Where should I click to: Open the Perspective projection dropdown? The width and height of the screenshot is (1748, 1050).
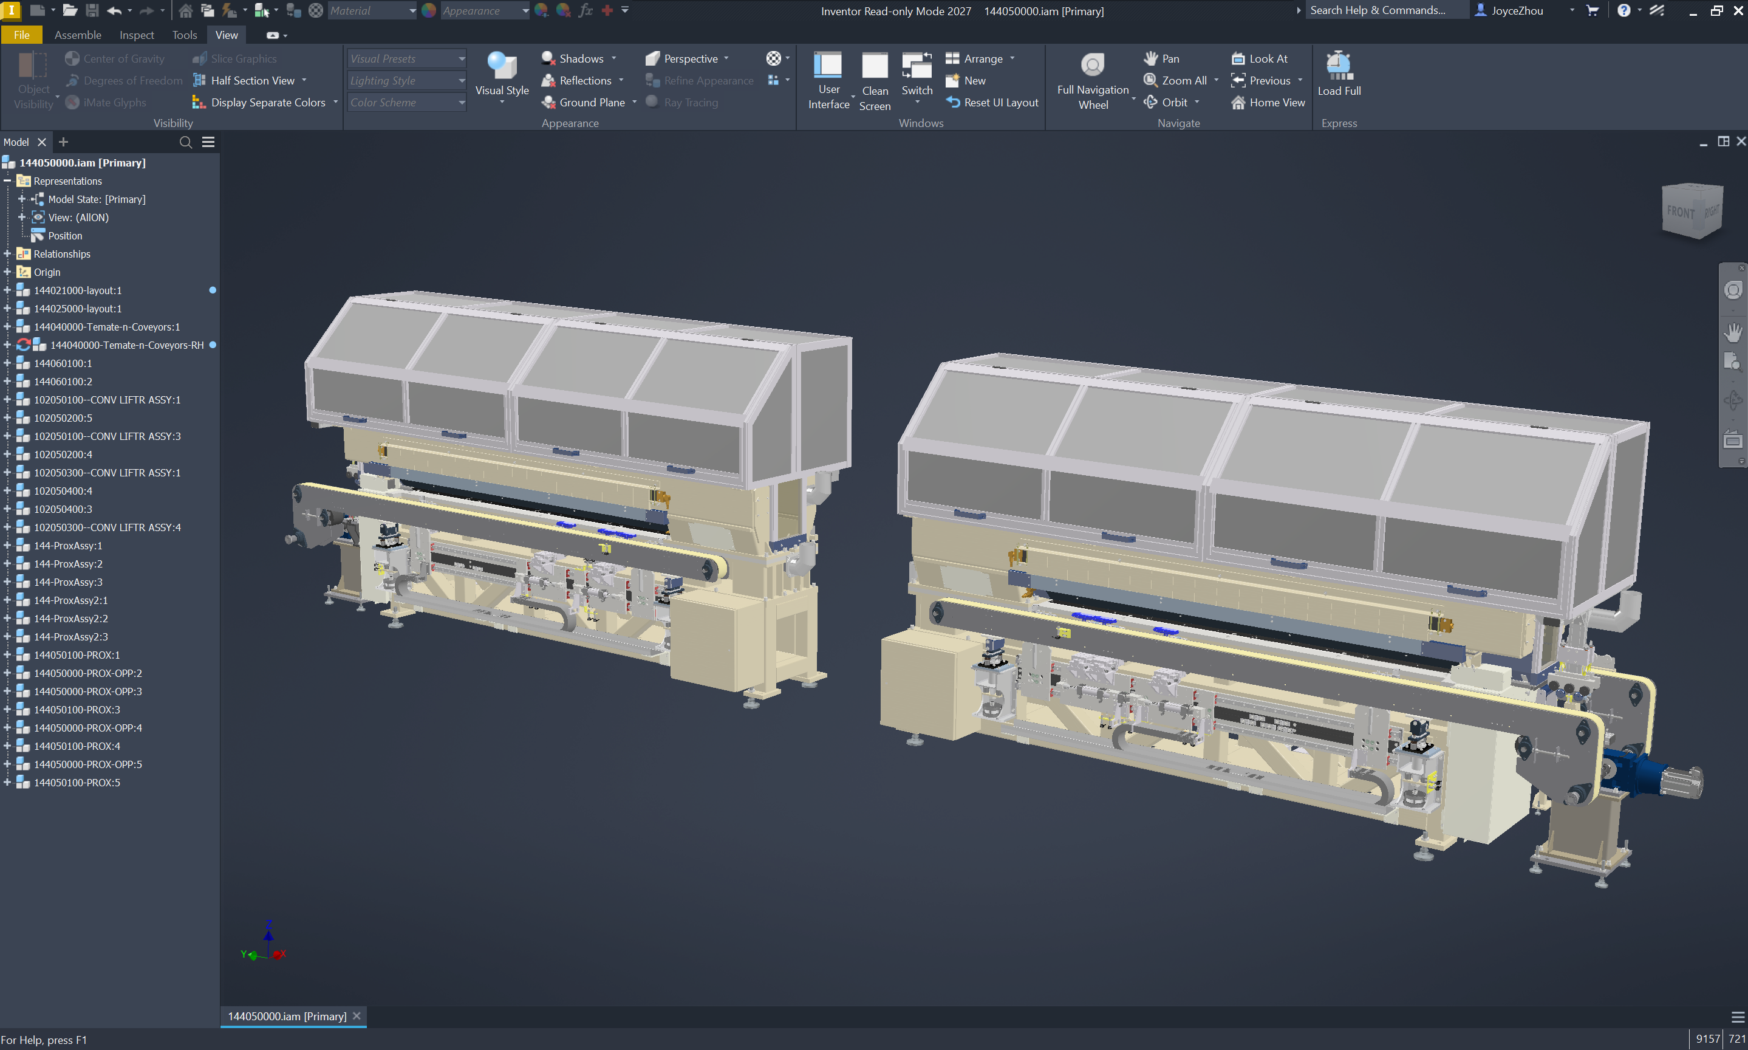[x=726, y=59]
